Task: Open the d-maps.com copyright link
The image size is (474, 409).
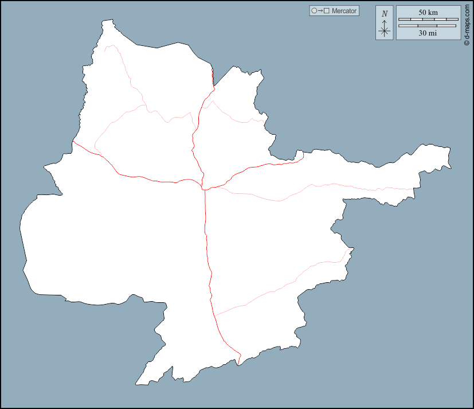Action: (x=467, y=20)
